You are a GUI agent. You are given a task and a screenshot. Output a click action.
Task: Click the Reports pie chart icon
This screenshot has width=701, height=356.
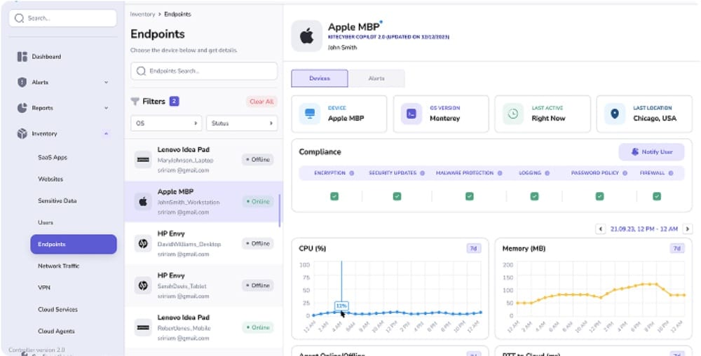click(x=22, y=108)
